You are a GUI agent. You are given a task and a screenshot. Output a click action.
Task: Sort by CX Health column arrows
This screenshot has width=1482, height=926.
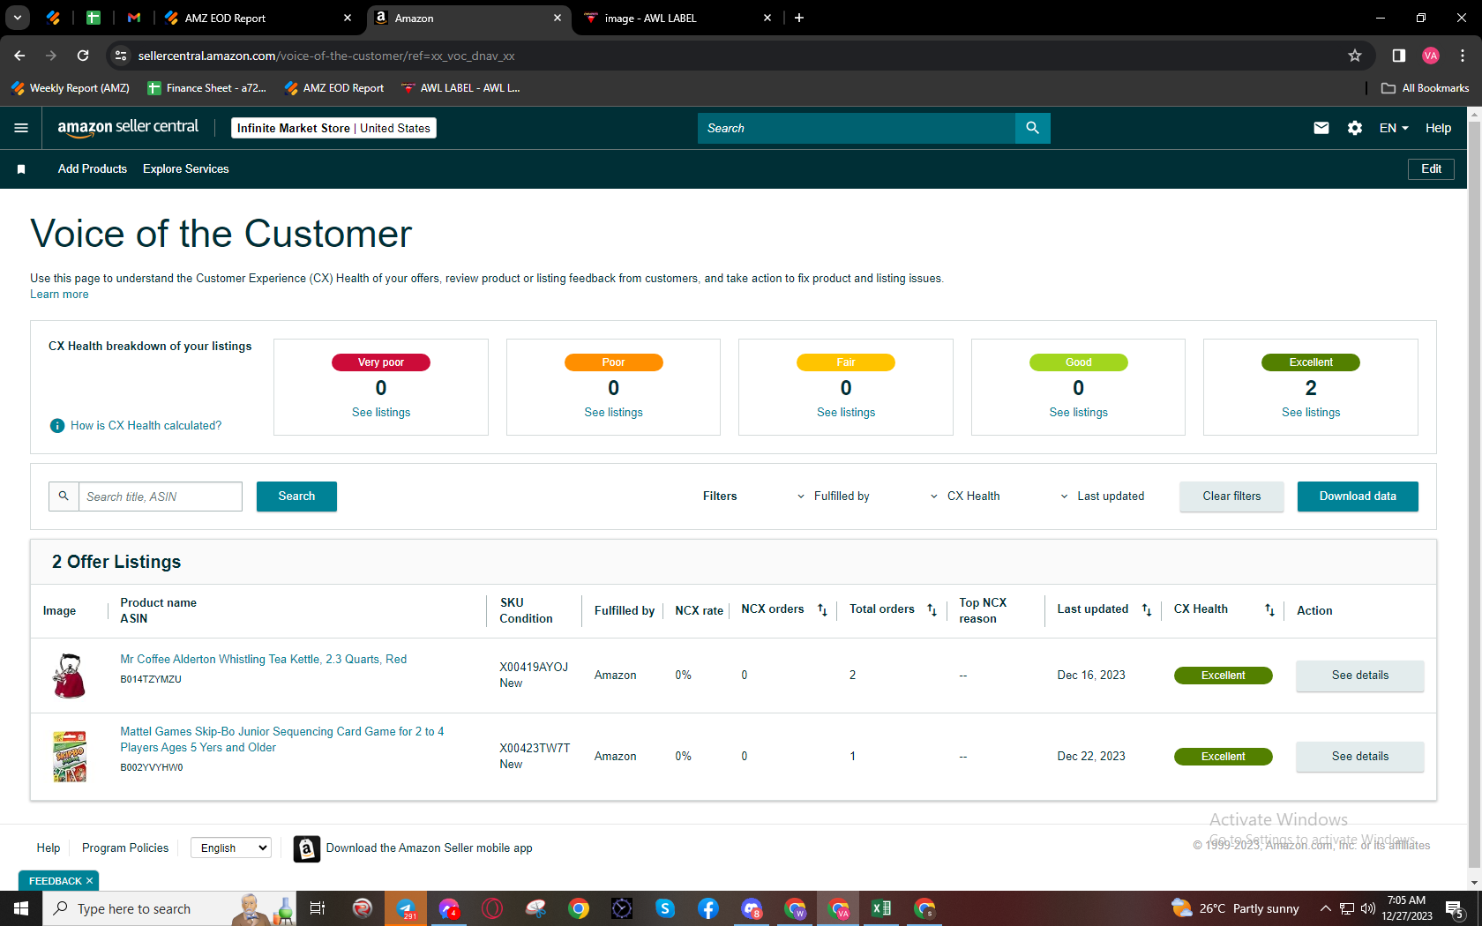(x=1269, y=610)
